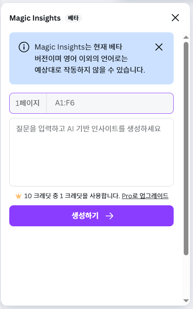Click the 10 크레딧 usage text
Screen dimensions: 193x309
coord(72,196)
